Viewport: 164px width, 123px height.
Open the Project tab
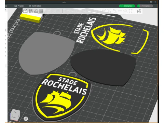[x=19, y=6]
